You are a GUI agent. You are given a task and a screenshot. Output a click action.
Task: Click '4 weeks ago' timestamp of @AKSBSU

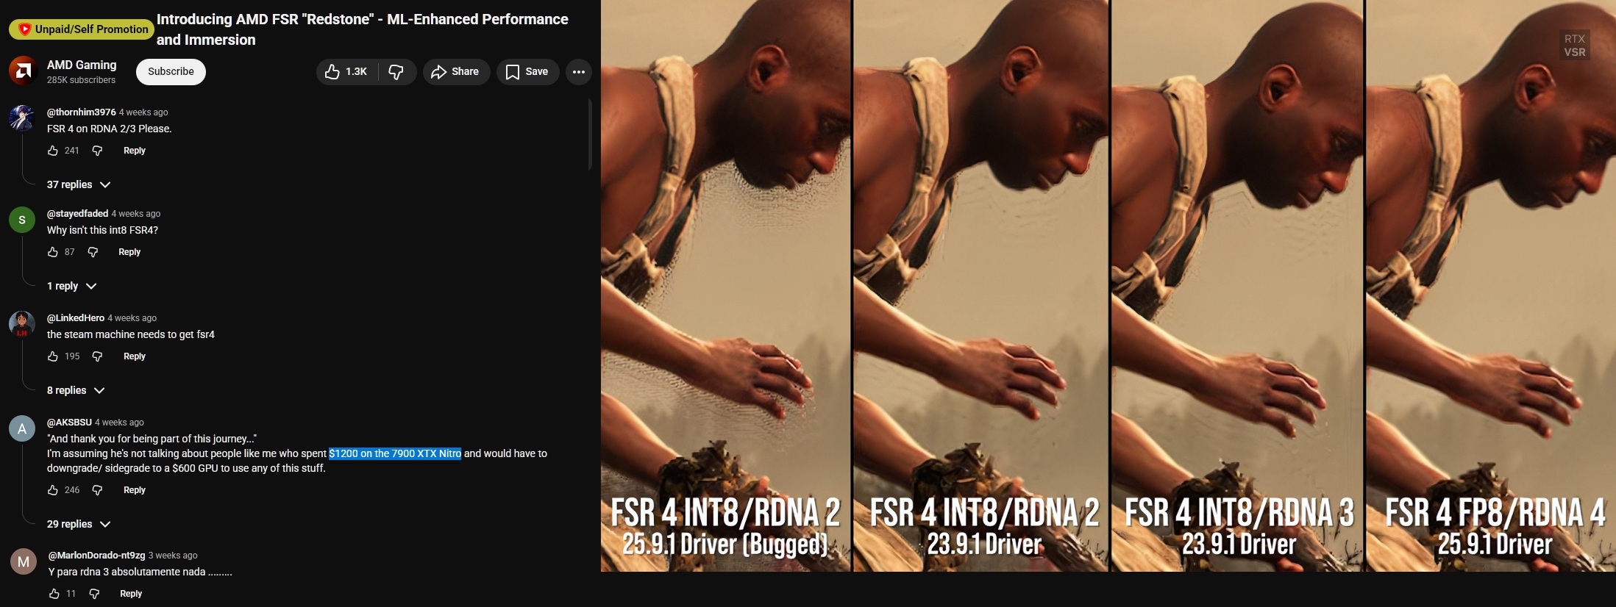pyautogui.click(x=119, y=423)
